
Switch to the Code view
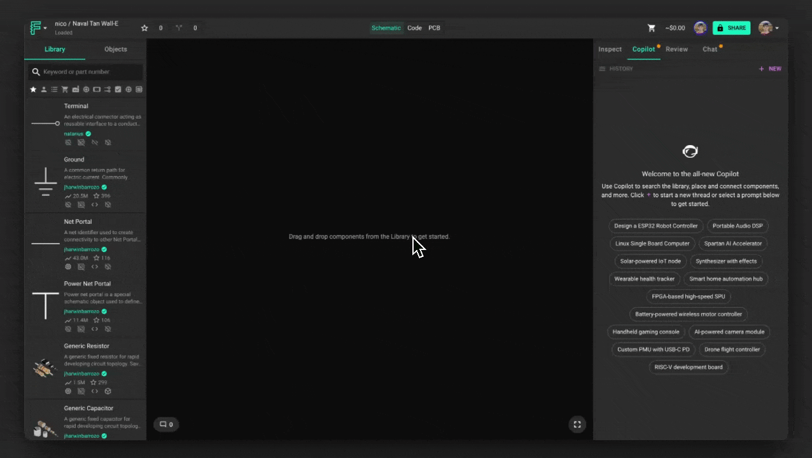(414, 28)
